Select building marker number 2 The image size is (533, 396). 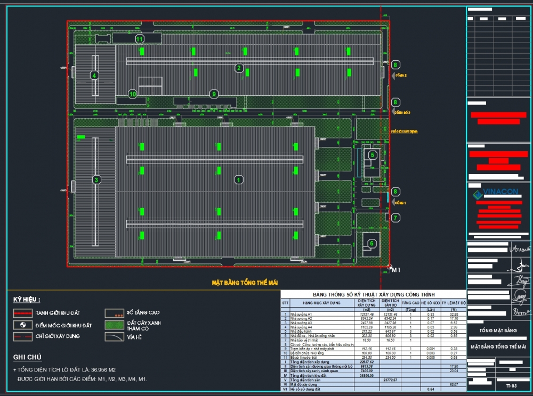pos(239,68)
